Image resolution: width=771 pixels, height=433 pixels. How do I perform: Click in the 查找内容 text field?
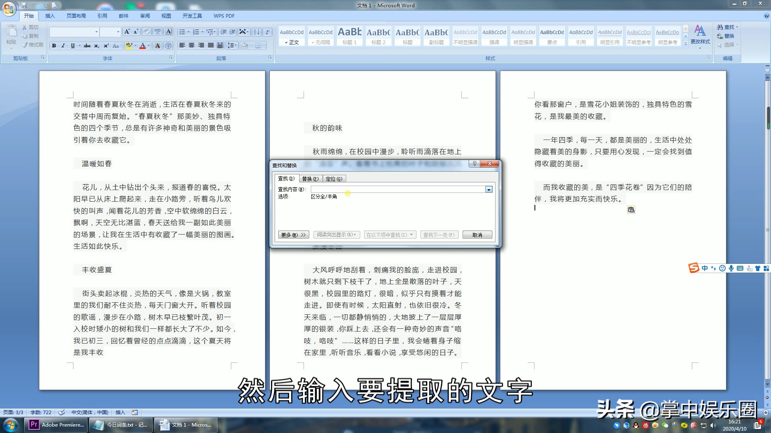[x=398, y=189]
